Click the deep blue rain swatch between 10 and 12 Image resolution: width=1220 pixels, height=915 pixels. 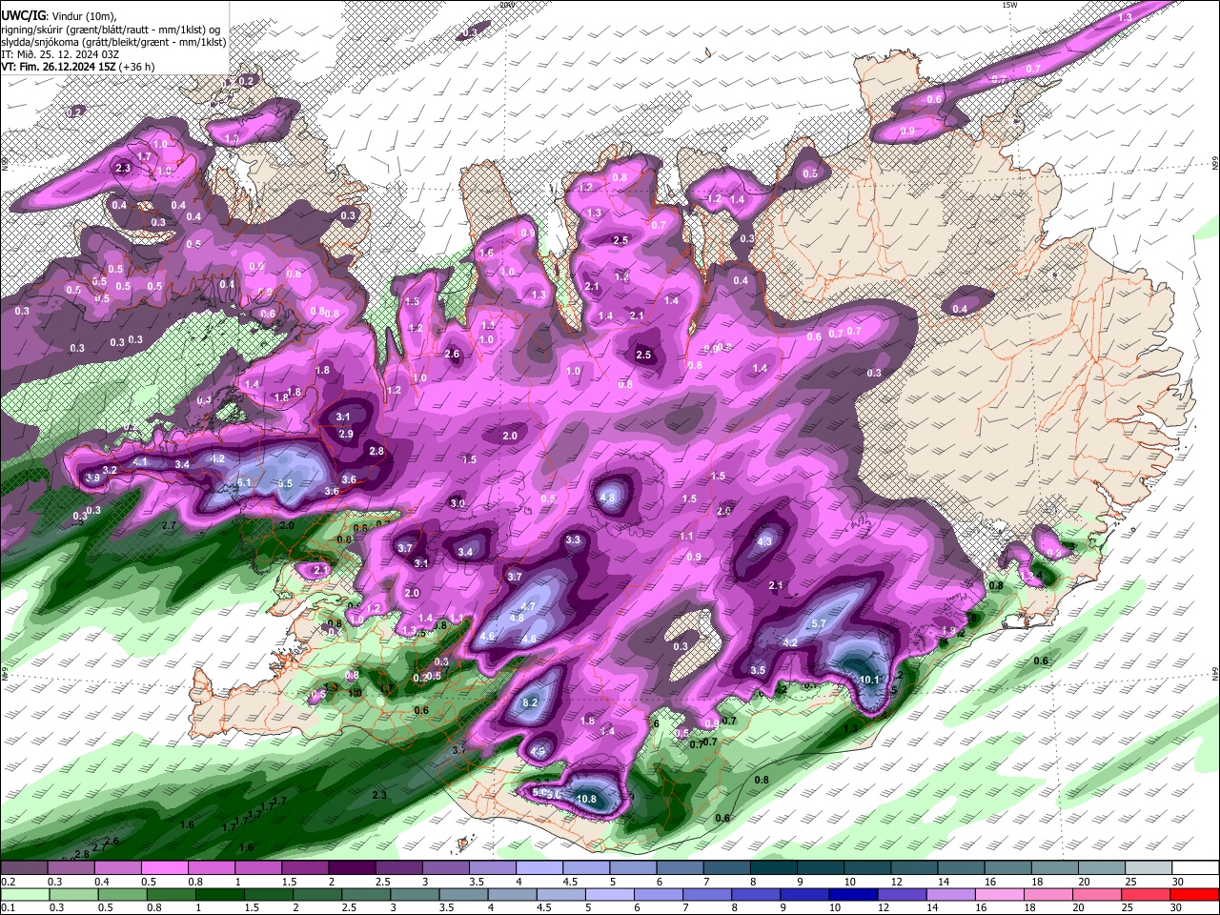(x=854, y=895)
